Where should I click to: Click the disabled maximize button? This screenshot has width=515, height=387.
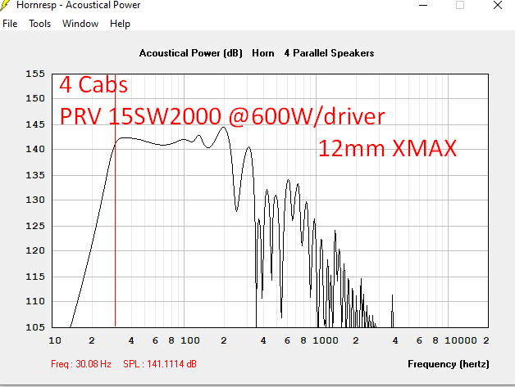tap(460, 5)
